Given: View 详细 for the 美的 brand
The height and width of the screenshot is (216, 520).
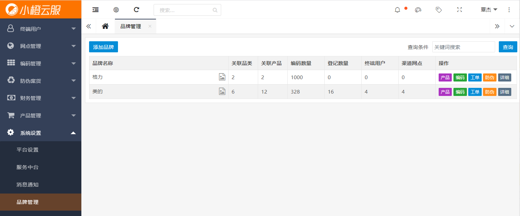Looking at the screenshot, I should coord(505,92).
